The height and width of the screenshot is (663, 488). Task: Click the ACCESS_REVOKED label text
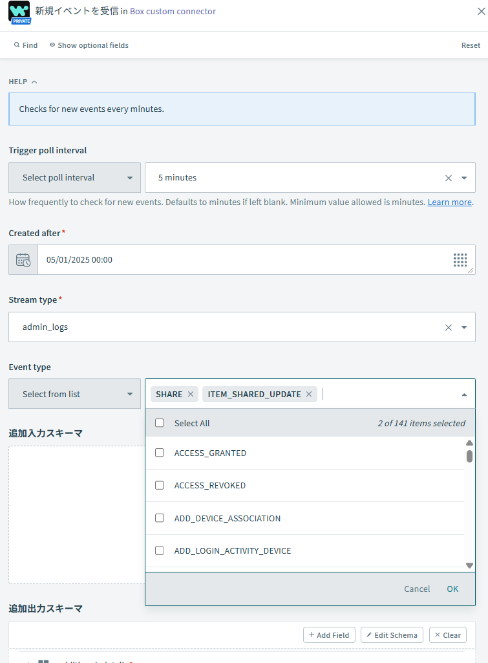(210, 485)
